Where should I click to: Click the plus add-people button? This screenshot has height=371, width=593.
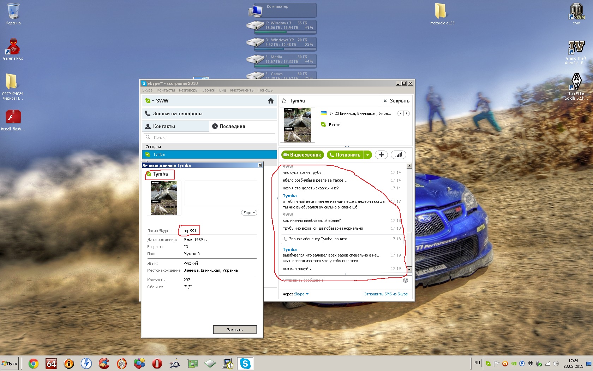pyautogui.click(x=381, y=155)
